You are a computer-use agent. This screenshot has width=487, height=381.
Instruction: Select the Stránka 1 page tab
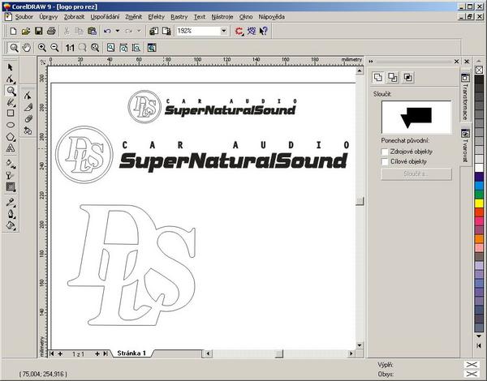pos(131,353)
